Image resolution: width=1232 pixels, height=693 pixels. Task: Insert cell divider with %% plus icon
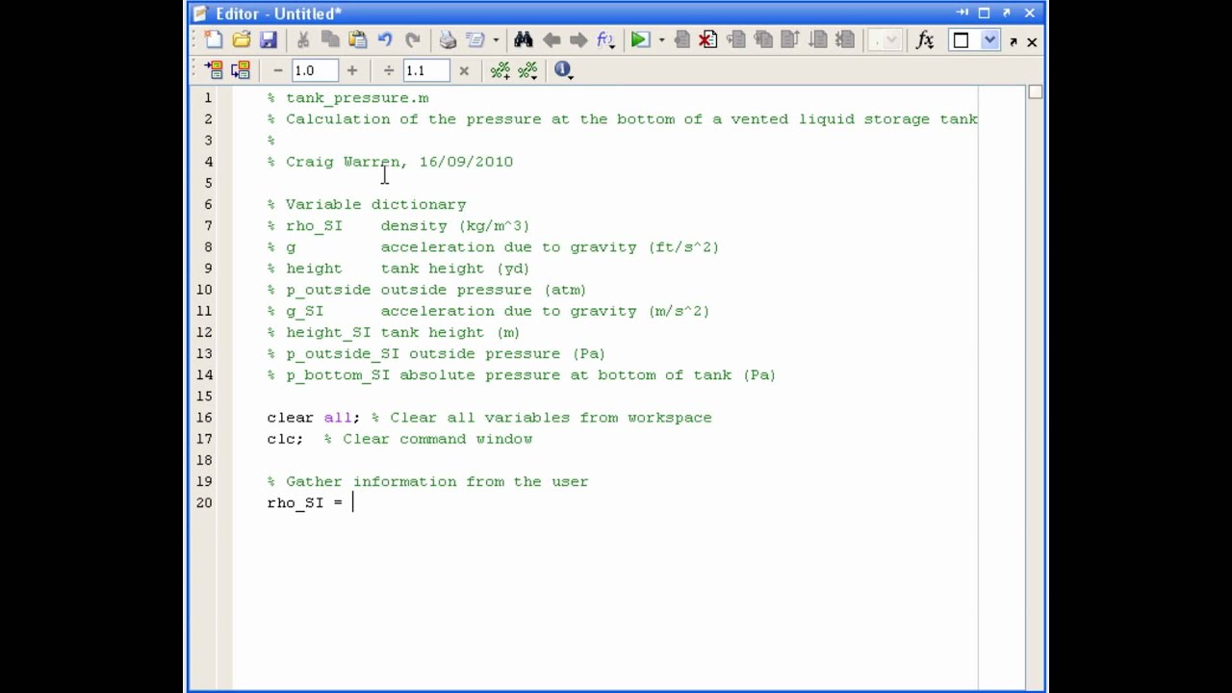pyautogui.click(x=500, y=70)
